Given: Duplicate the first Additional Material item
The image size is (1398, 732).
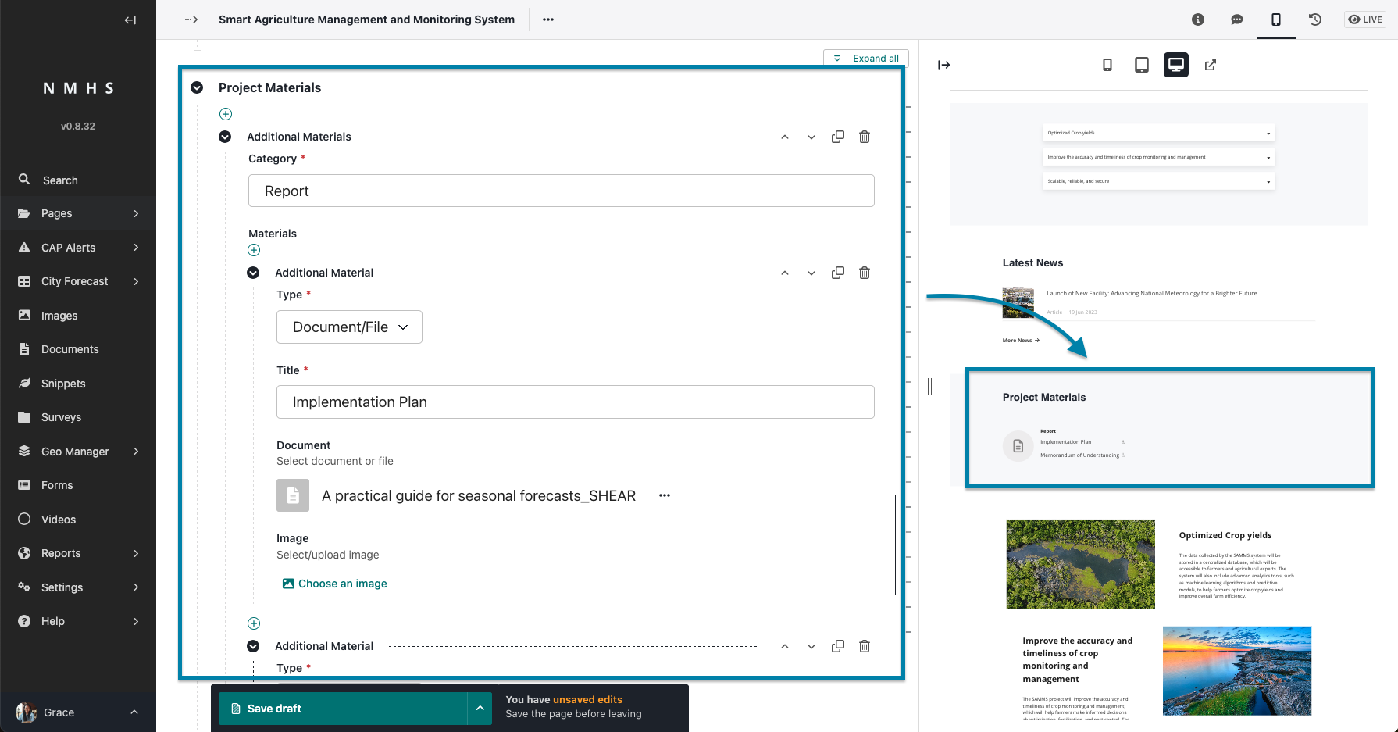Looking at the screenshot, I should pyautogui.click(x=838, y=273).
